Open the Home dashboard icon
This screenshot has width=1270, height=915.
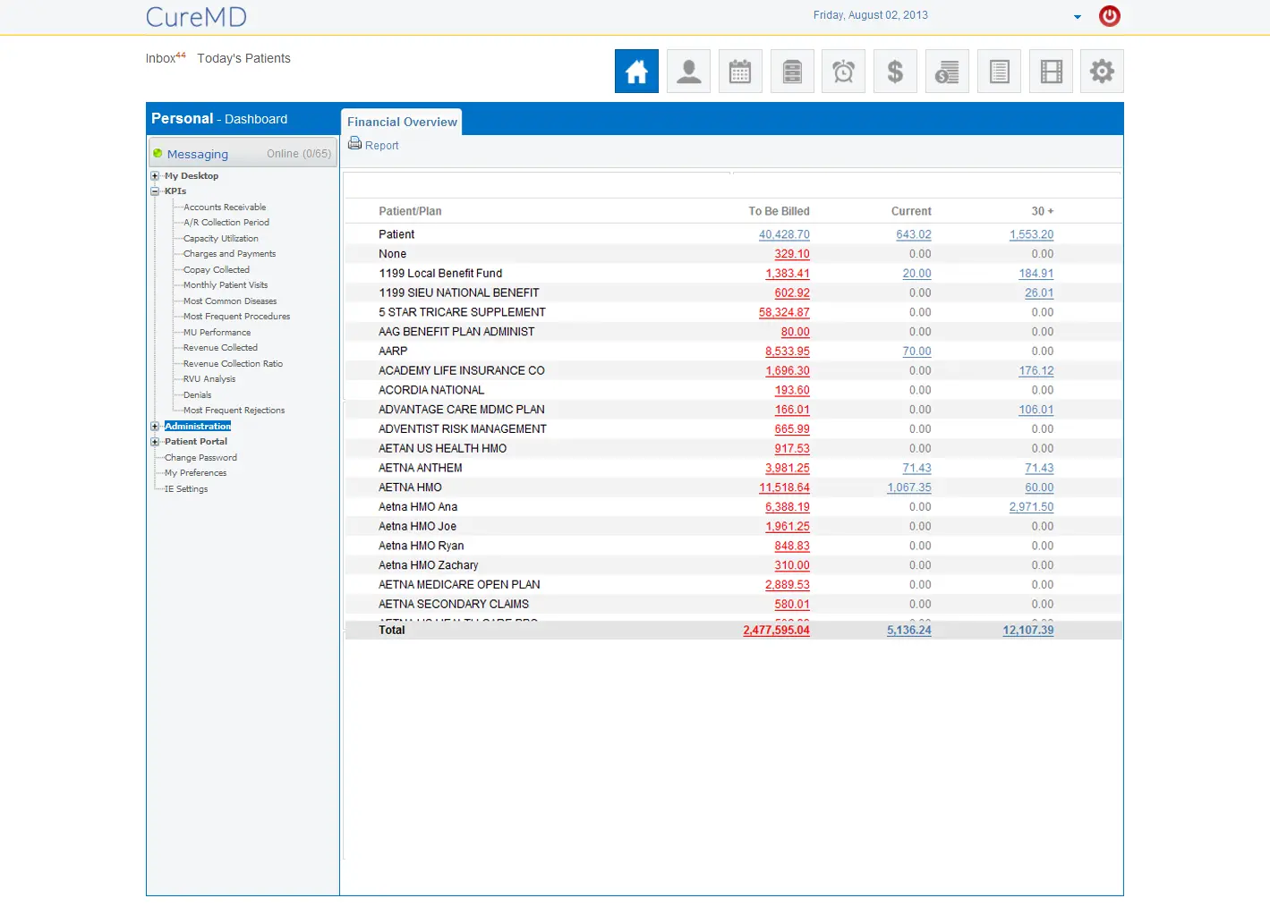pos(636,72)
